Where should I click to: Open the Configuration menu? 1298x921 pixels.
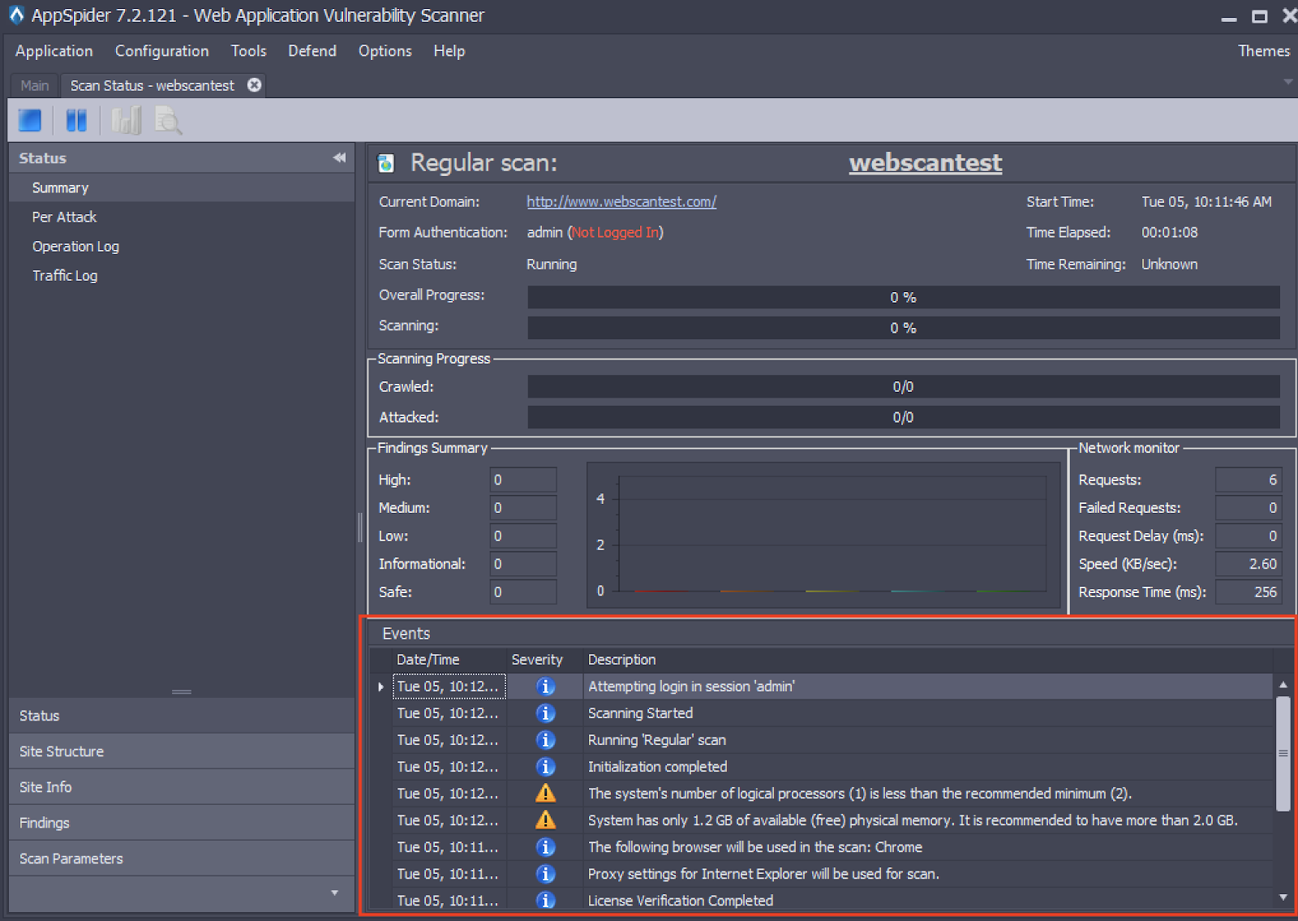point(161,51)
